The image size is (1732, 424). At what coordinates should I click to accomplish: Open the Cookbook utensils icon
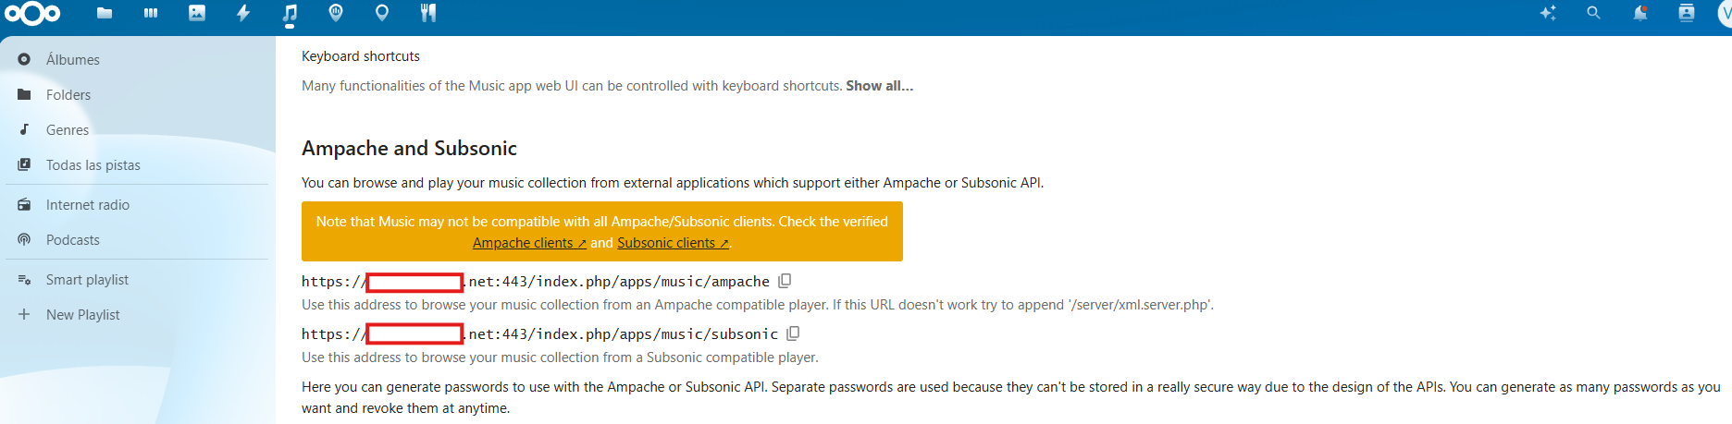point(428,13)
